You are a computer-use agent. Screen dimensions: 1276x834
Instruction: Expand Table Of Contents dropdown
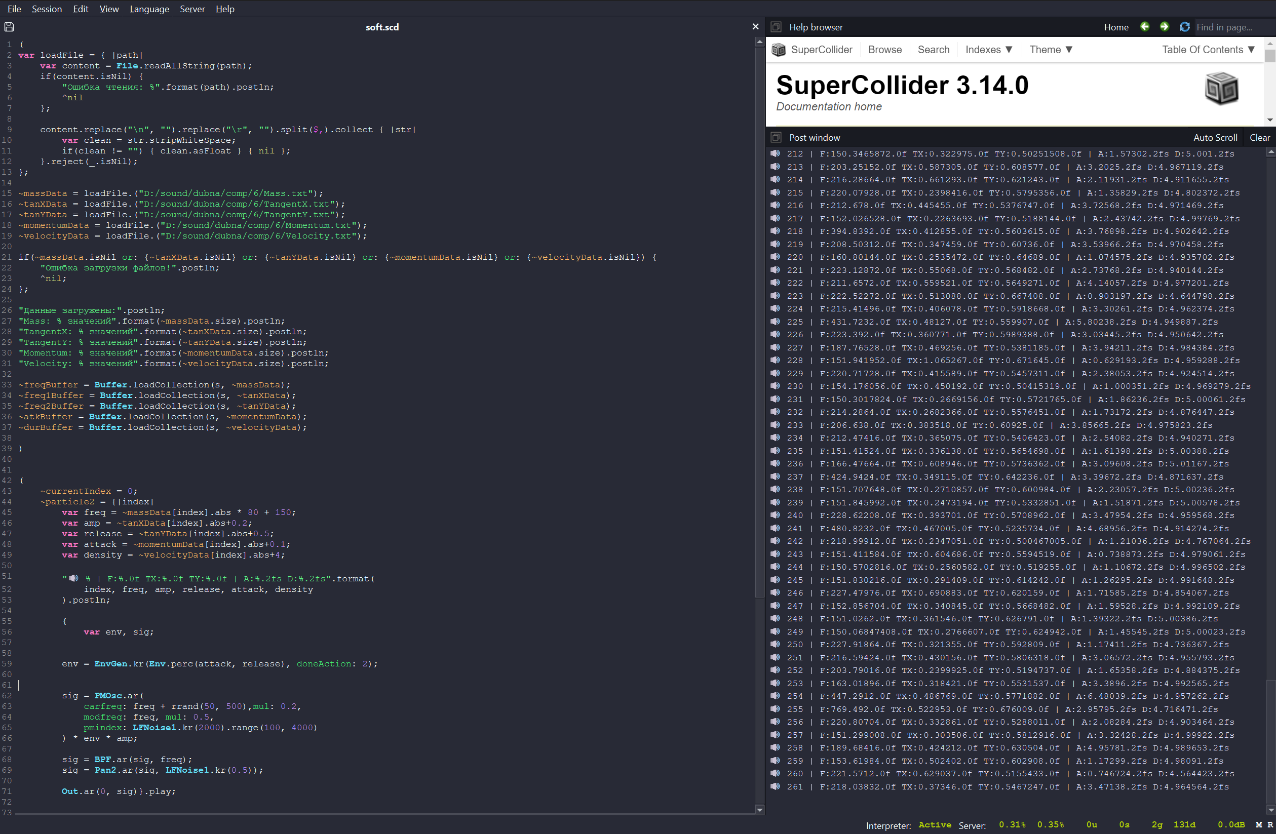(1208, 50)
